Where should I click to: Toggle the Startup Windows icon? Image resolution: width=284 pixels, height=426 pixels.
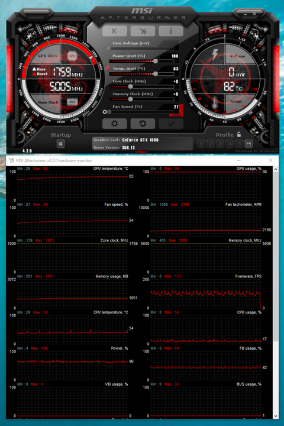(60, 144)
